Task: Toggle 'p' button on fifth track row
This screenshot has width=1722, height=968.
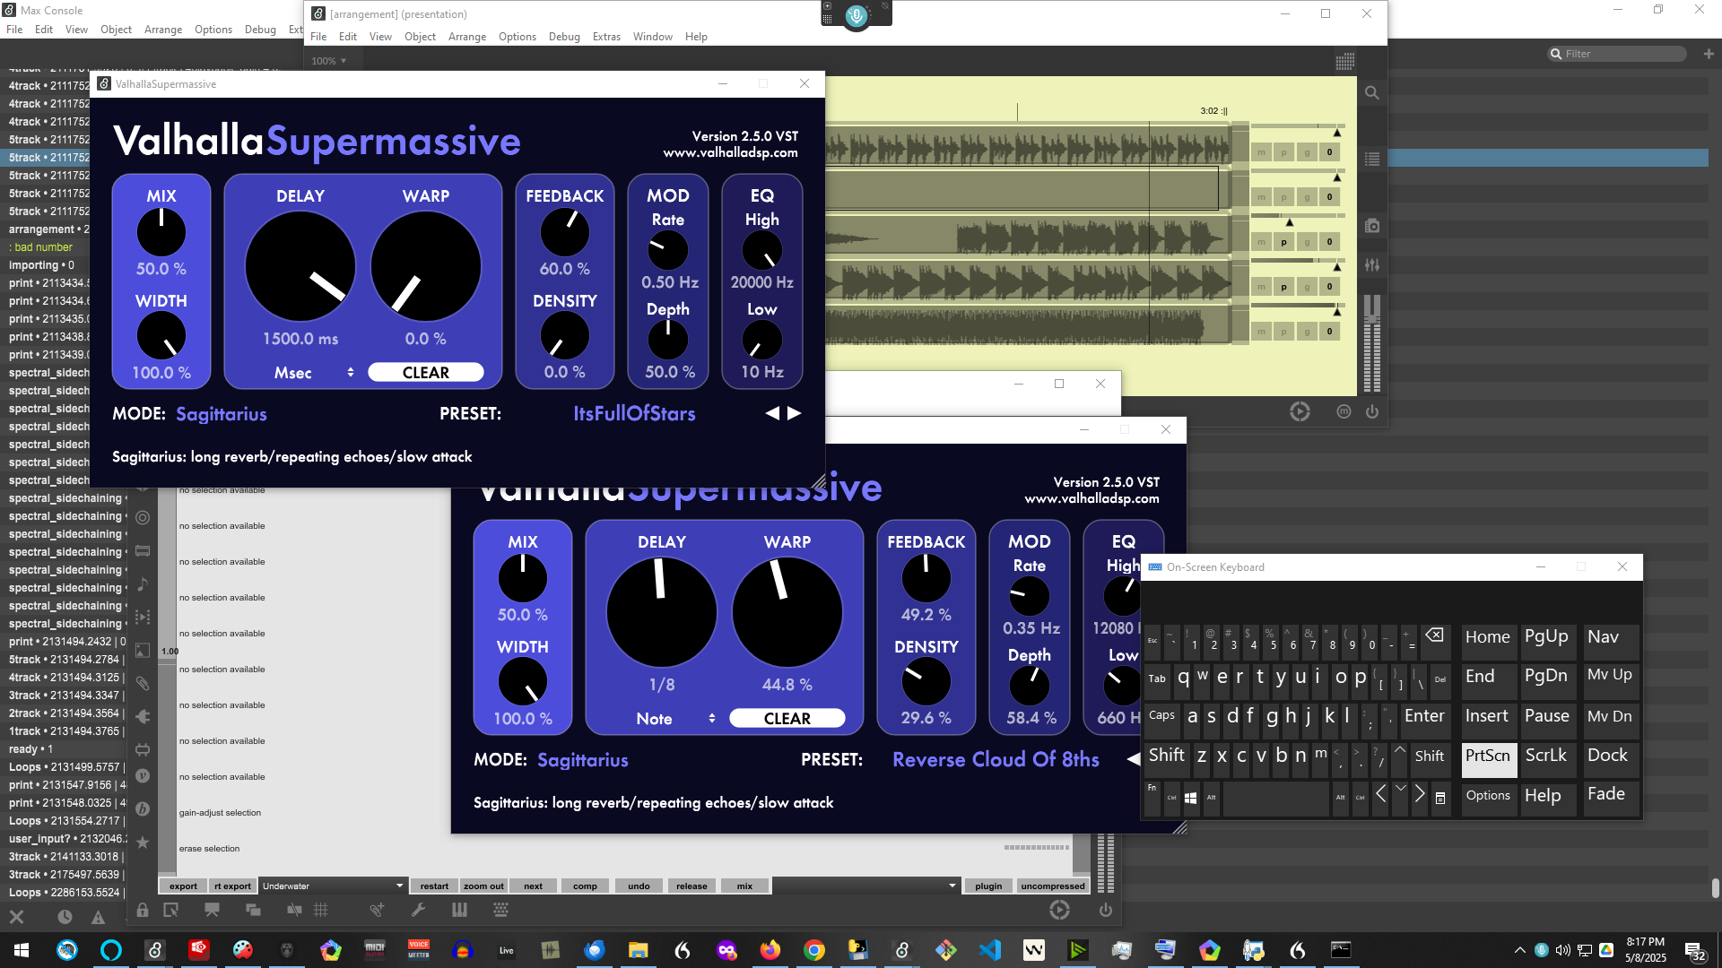Action: point(1283,332)
